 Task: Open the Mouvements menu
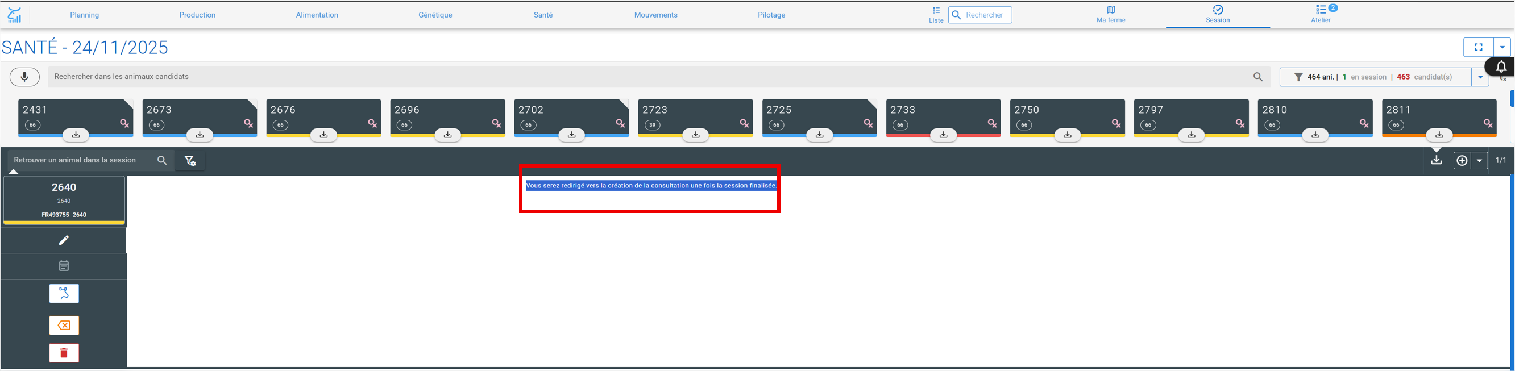tap(656, 15)
